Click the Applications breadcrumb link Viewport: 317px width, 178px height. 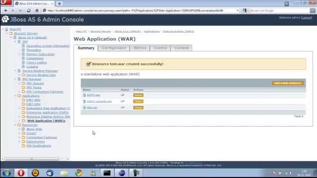(152, 31)
